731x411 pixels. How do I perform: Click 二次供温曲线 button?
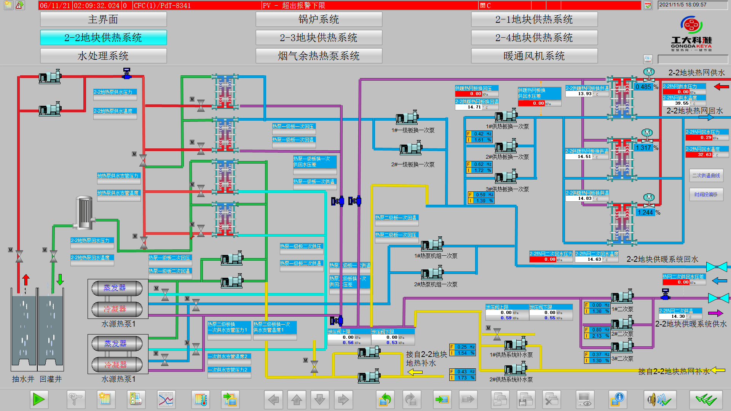click(x=706, y=175)
